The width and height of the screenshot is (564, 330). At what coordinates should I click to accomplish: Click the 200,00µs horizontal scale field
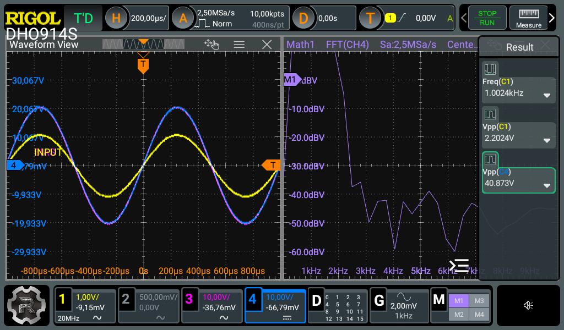(149, 18)
